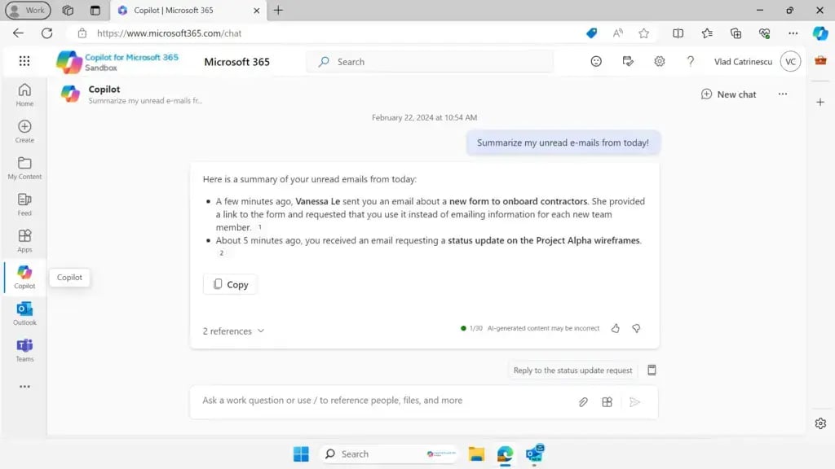The height and width of the screenshot is (469, 835).
Task: Give thumbs down to Copilot response
Action: [x=636, y=328]
